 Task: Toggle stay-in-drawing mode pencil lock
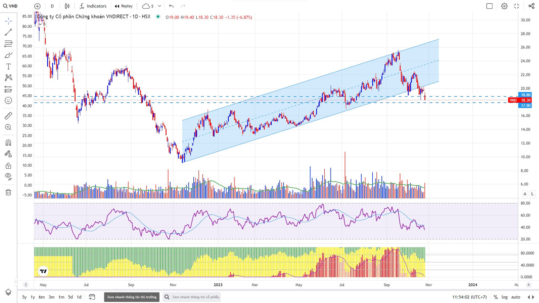coord(8,154)
